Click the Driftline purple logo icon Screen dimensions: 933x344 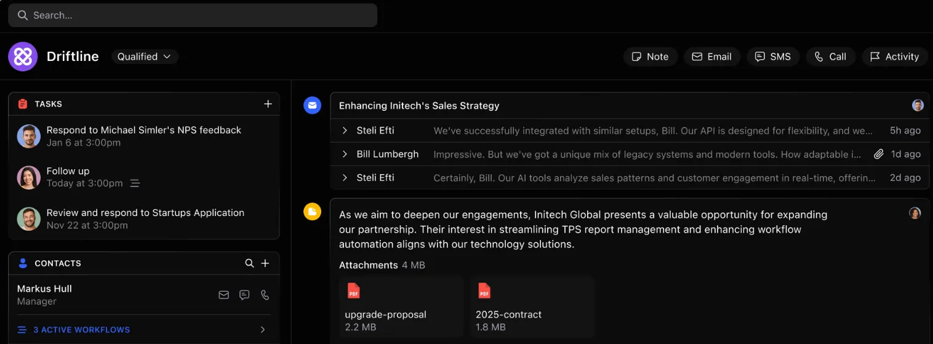pyautogui.click(x=23, y=57)
